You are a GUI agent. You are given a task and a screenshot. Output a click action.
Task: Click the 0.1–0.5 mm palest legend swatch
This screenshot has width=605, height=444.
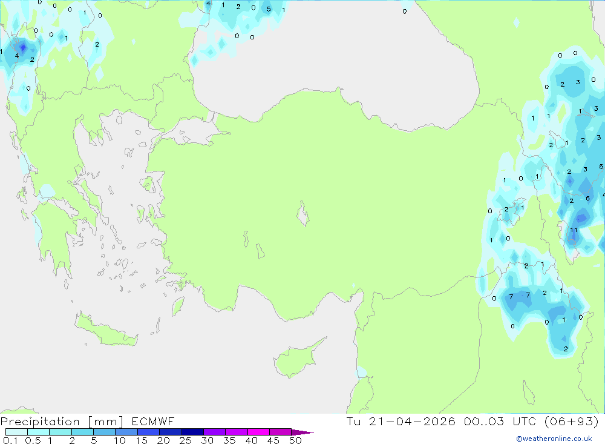pos(16,432)
